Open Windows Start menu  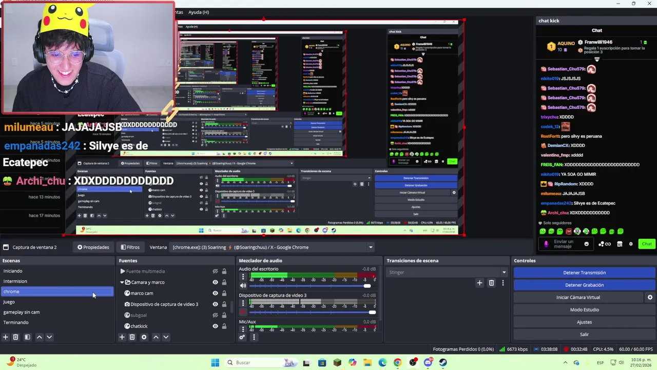(215, 363)
